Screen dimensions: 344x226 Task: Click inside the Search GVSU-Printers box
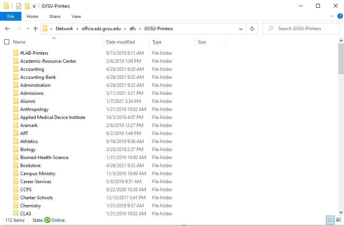click(302, 29)
